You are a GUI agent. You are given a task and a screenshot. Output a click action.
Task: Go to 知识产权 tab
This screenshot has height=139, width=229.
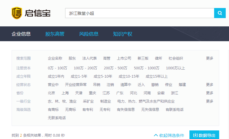pyautogui.click(x=123, y=34)
